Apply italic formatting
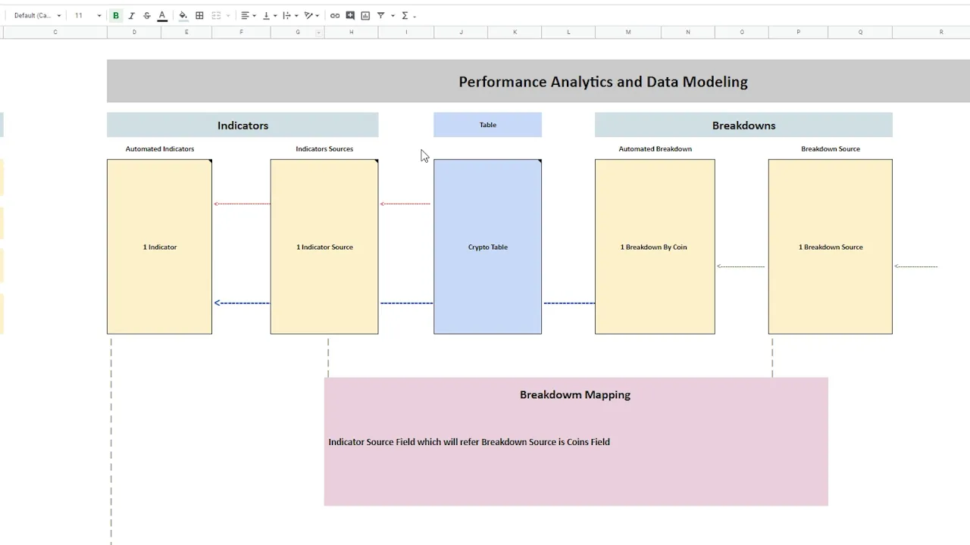Viewport: 970px width, 545px height. (131, 15)
